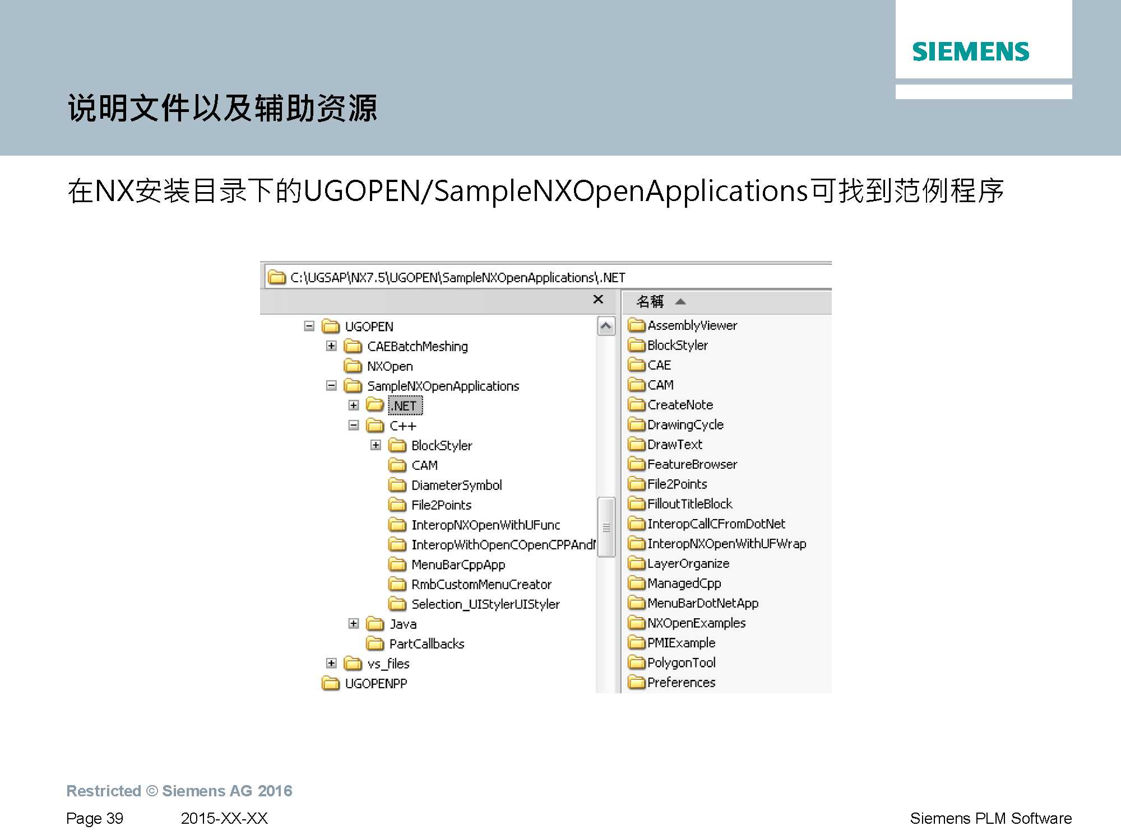Open the CreateNote folder icon in list
This screenshot has width=1121, height=840.
(637, 404)
